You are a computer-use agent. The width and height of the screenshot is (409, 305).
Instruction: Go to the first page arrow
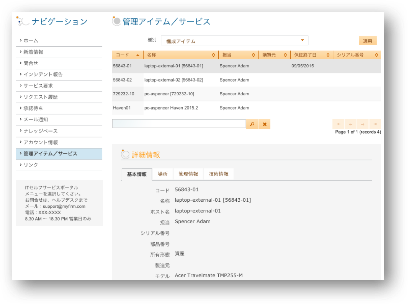(x=338, y=124)
